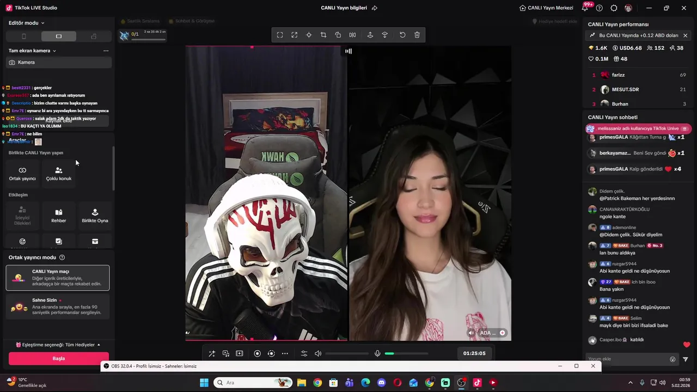Click the reset/undo arrow in source toolbar
697x392 pixels.
(x=402, y=35)
